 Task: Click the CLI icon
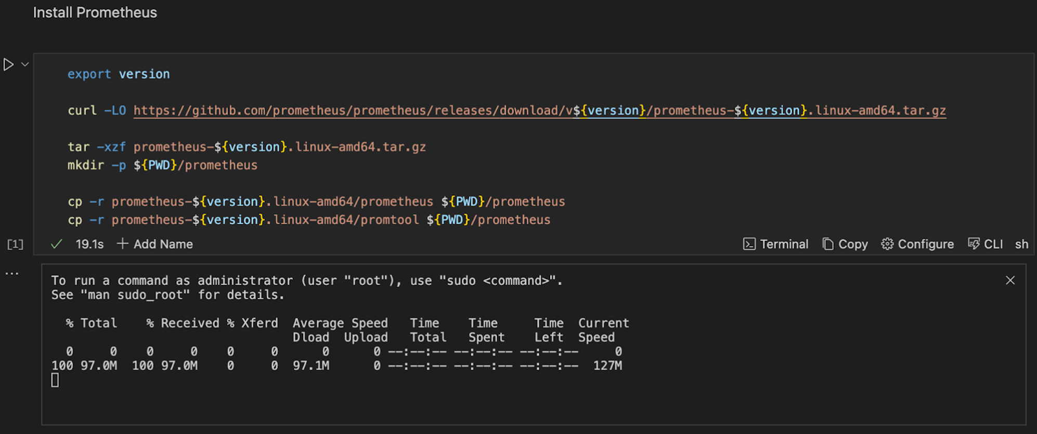[x=974, y=244]
